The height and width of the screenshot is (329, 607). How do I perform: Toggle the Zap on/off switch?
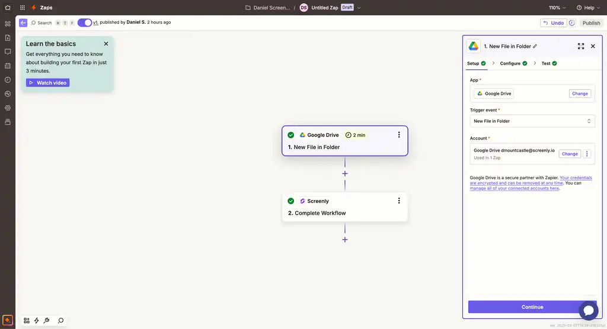(84, 22)
